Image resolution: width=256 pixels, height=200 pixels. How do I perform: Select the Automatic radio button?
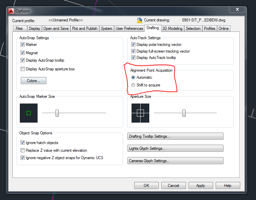point(133,77)
